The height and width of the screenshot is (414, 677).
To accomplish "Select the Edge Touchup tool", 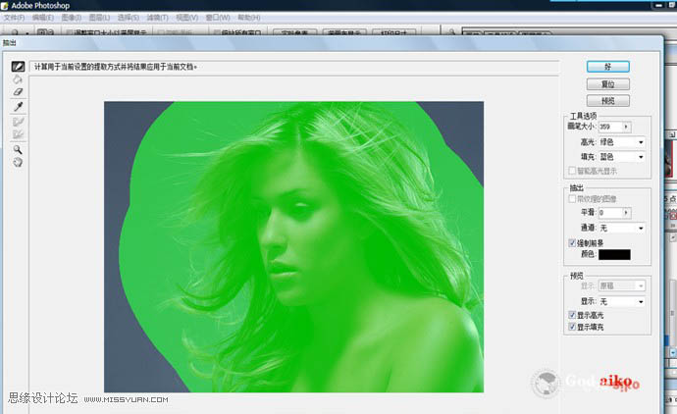I will click(18, 134).
